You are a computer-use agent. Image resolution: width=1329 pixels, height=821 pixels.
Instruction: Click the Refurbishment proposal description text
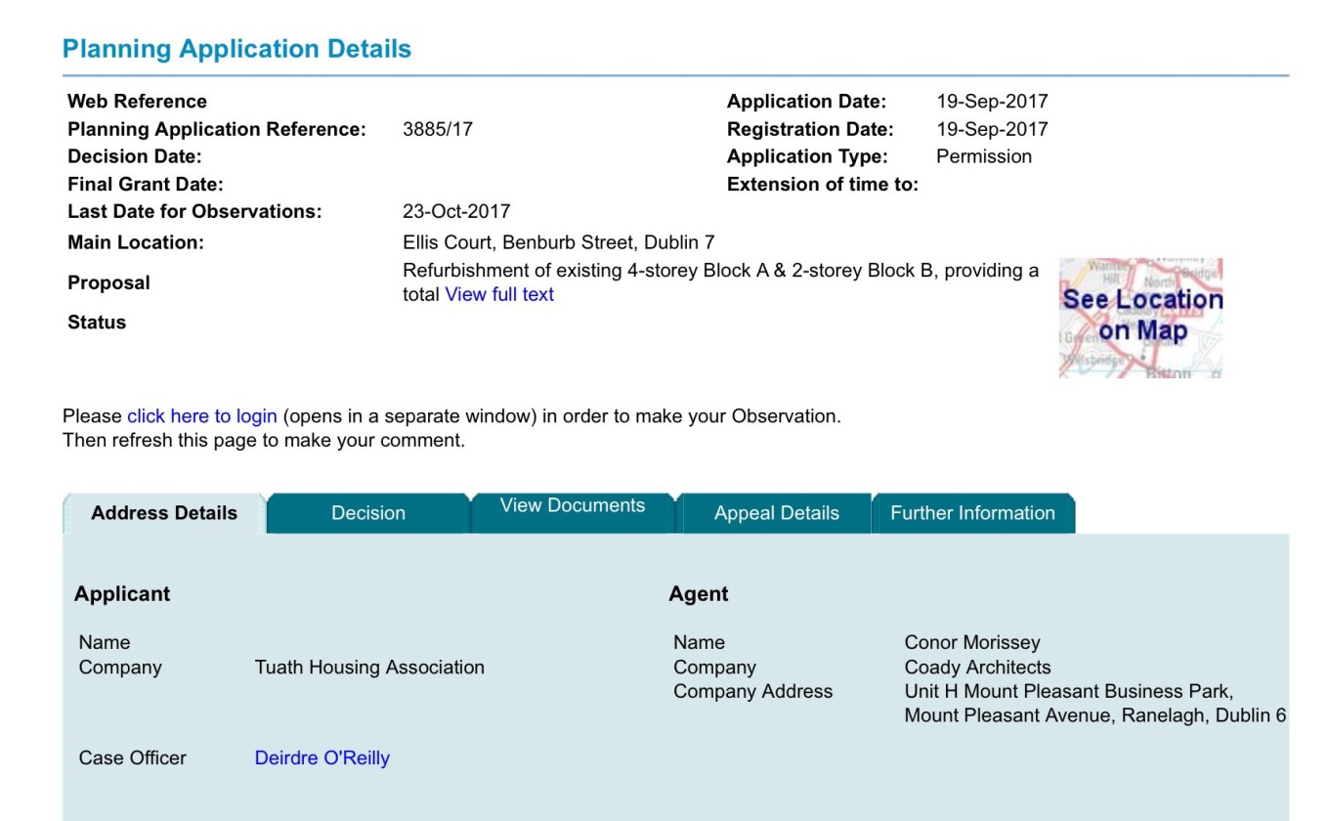point(720,270)
